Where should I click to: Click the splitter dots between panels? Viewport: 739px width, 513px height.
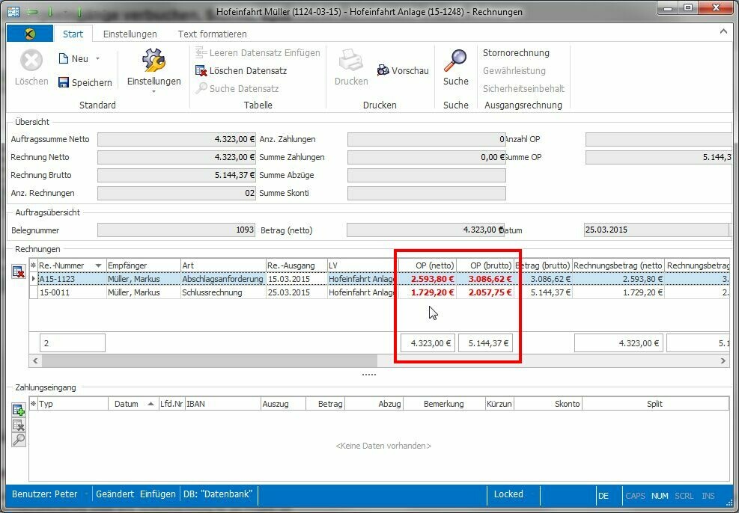[369, 375]
